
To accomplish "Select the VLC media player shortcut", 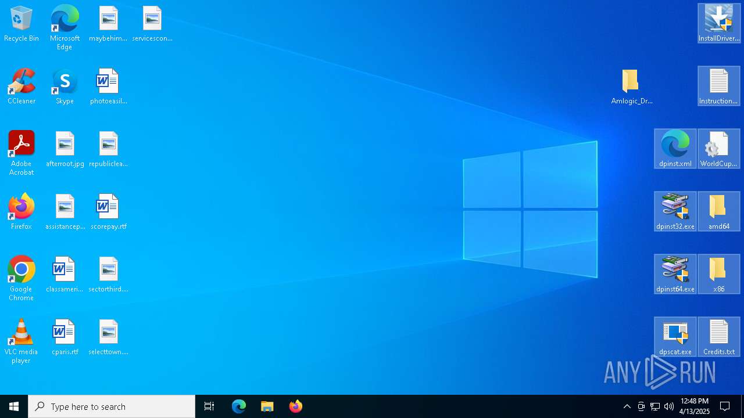I will pyautogui.click(x=22, y=341).
